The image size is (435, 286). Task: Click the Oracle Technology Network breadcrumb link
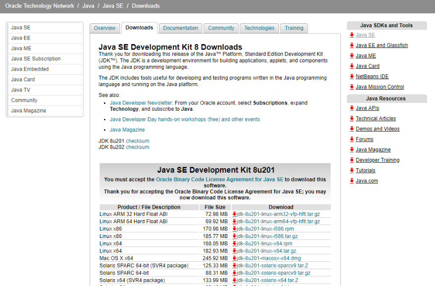click(x=40, y=6)
